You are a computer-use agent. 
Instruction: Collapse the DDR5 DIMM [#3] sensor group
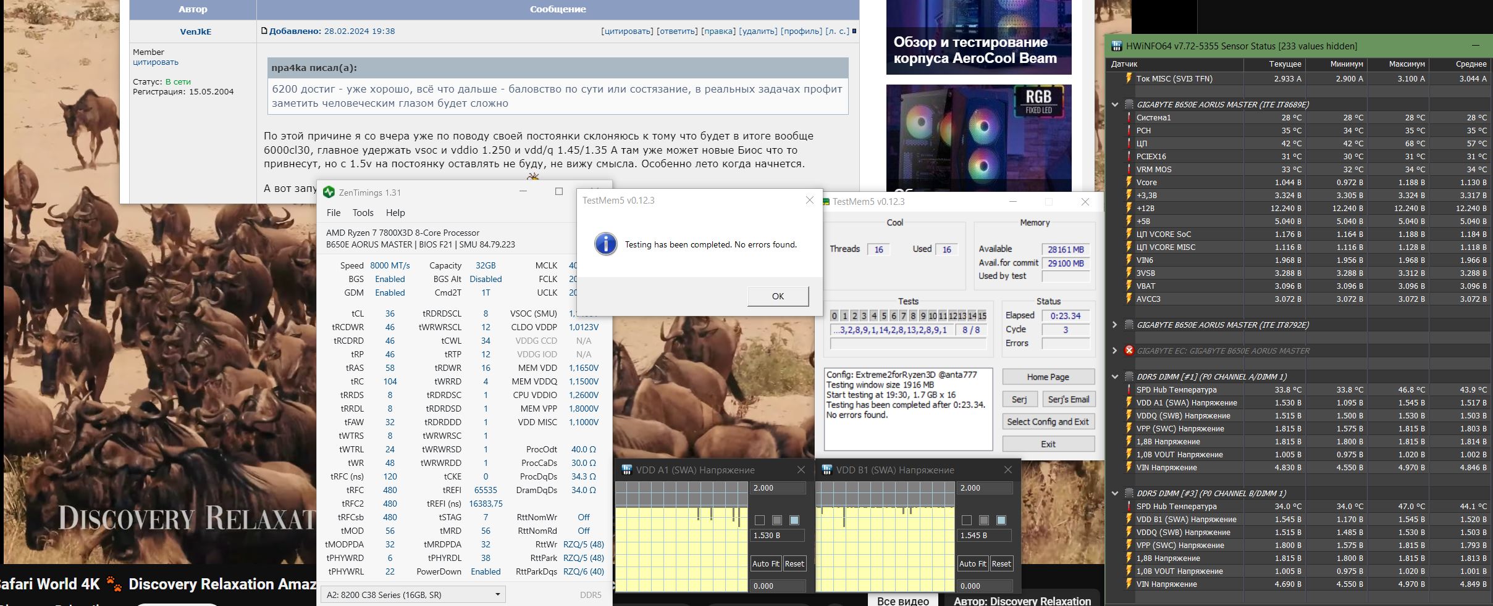1114,493
